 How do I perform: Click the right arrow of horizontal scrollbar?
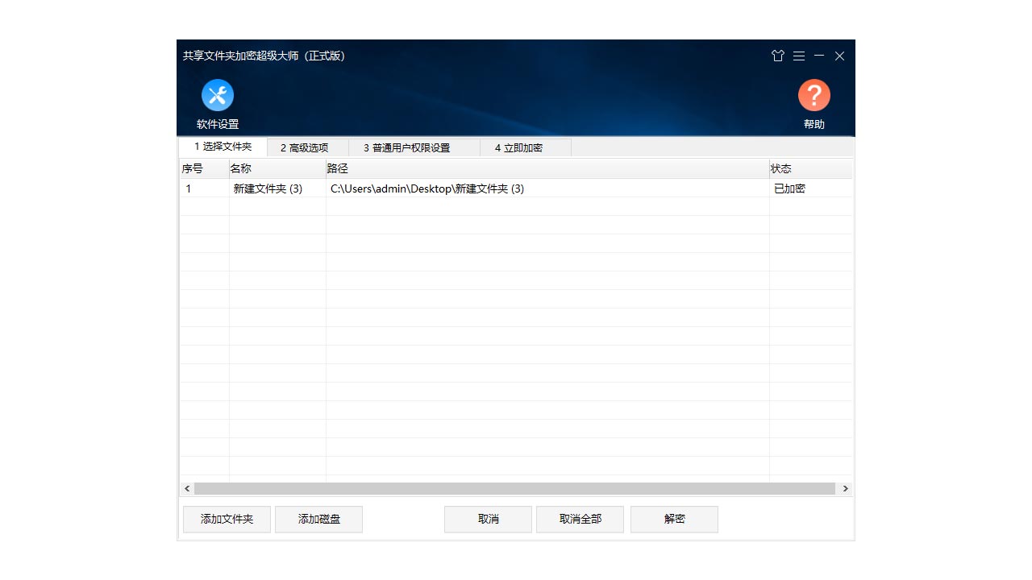[x=846, y=488]
